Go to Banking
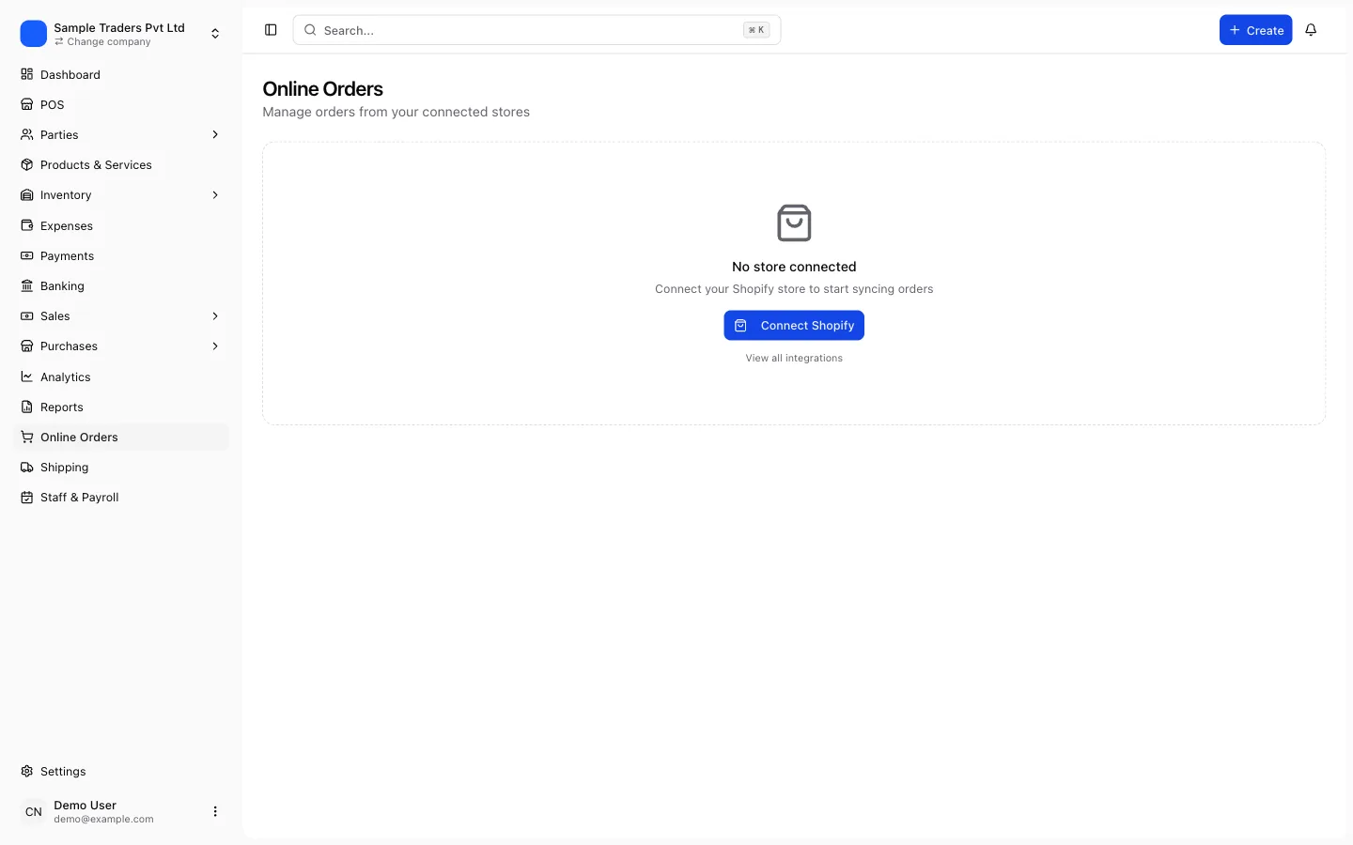The height and width of the screenshot is (845, 1353). (122, 285)
